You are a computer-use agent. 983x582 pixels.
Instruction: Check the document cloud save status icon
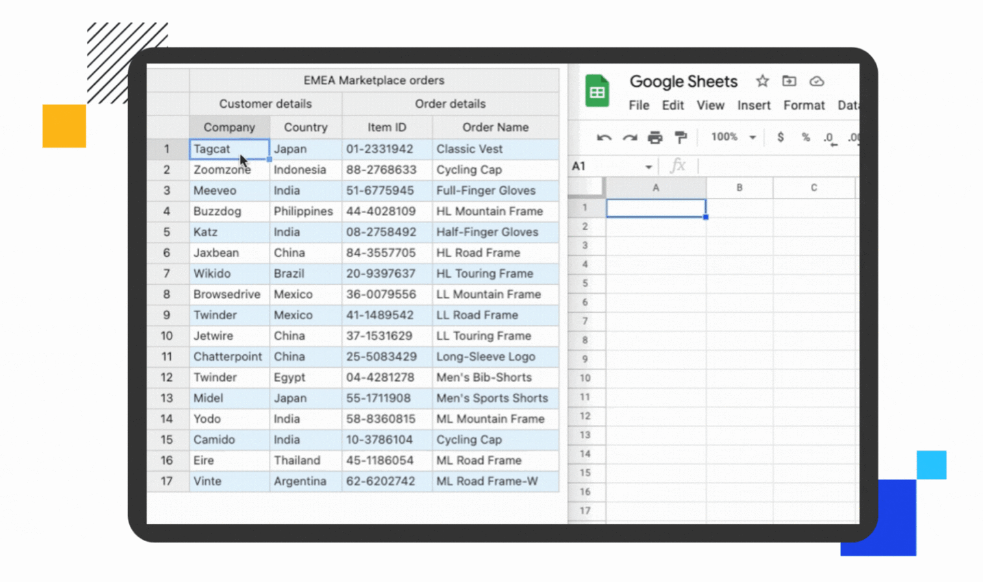(x=816, y=81)
